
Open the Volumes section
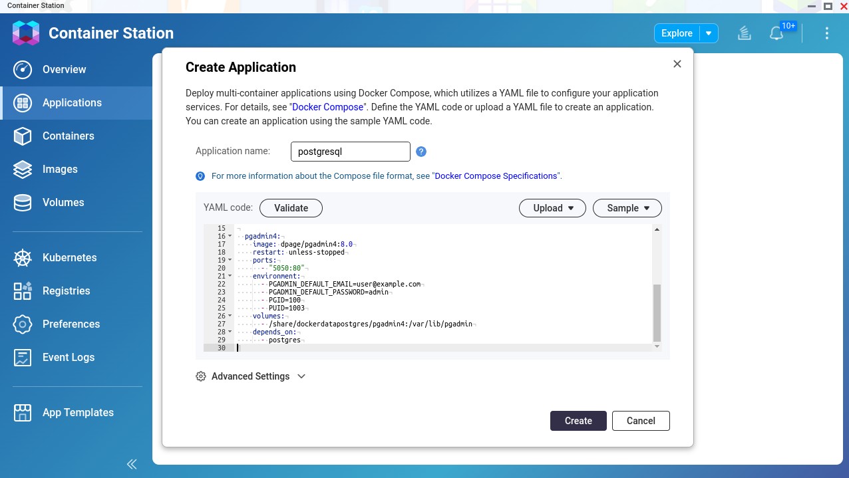pyautogui.click(x=63, y=202)
